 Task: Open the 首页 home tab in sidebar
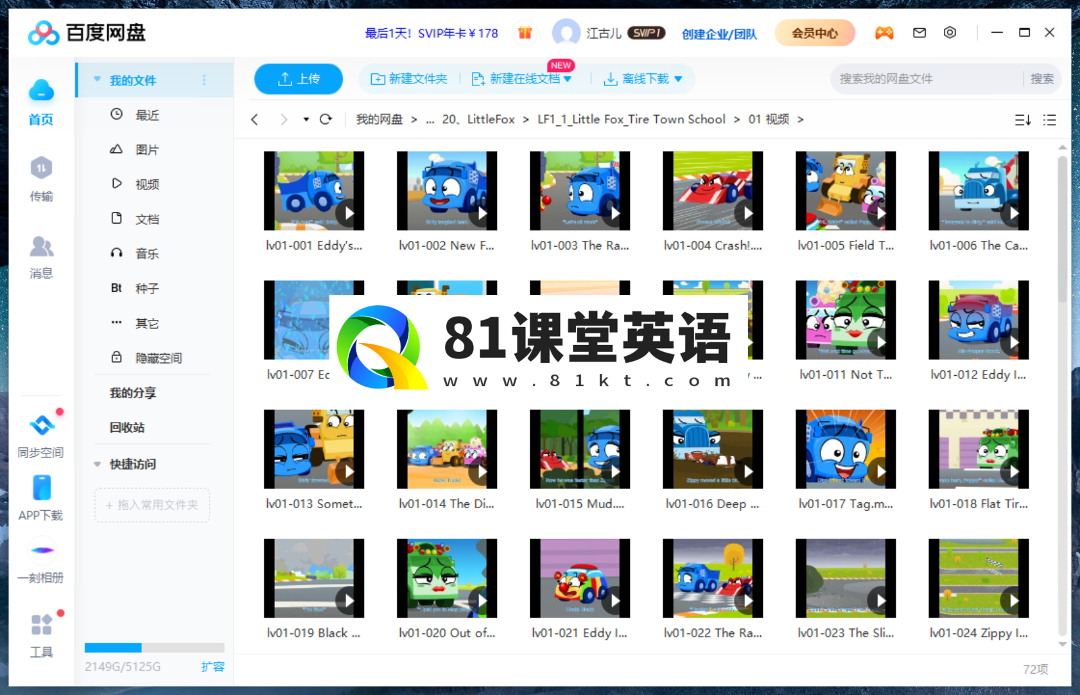click(x=41, y=103)
